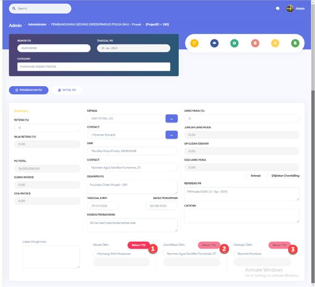Select the Pengesahan PO tab
The height and width of the screenshot is (287, 315).
tap(28, 90)
